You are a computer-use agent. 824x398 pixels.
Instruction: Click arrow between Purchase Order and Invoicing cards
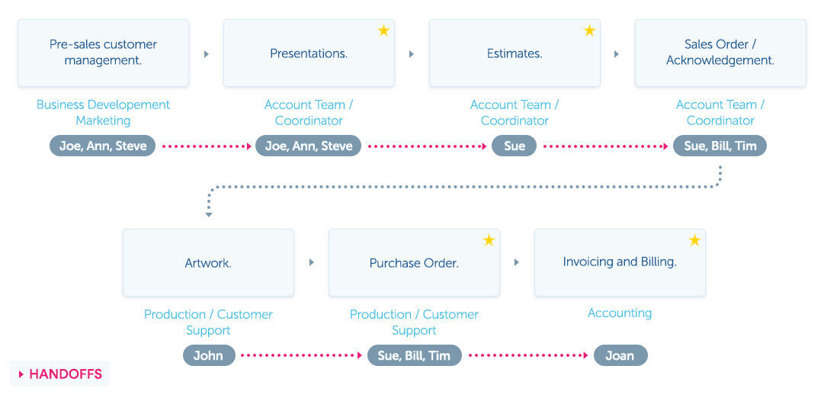click(x=517, y=262)
